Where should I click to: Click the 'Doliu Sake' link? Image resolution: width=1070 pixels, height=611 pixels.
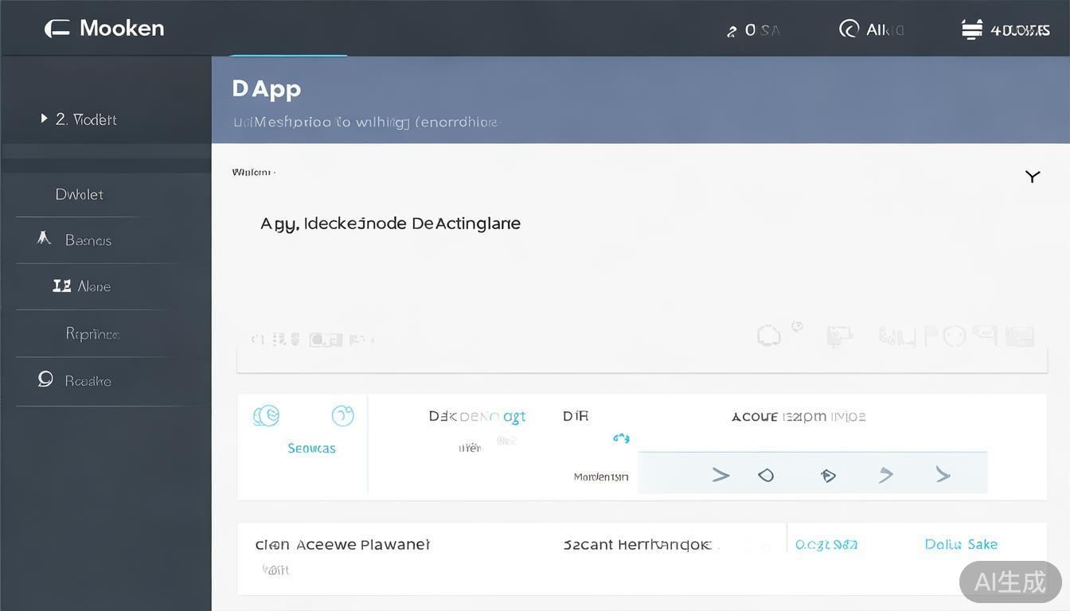(x=961, y=544)
